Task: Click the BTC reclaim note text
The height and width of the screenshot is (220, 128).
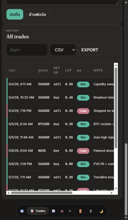Action: tap(104, 124)
